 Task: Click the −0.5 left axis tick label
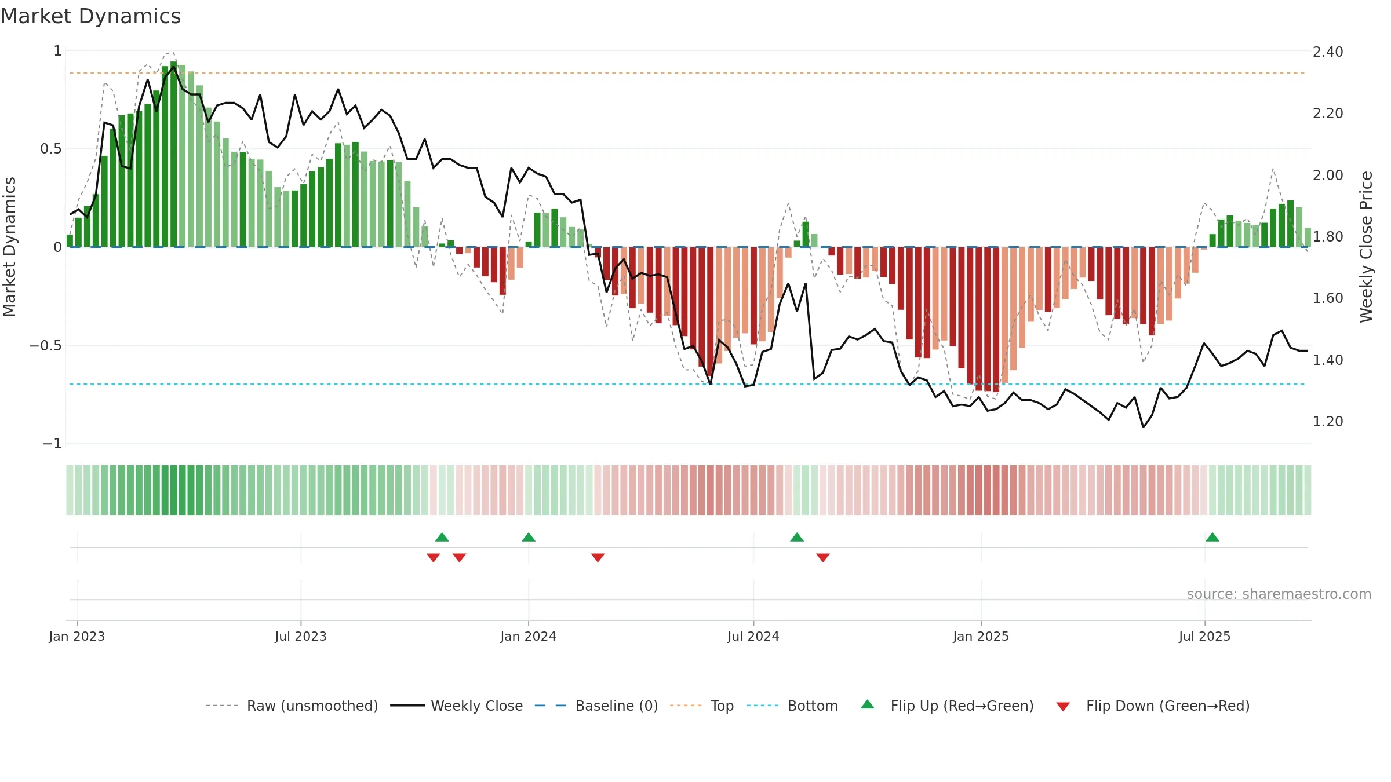pos(46,345)
